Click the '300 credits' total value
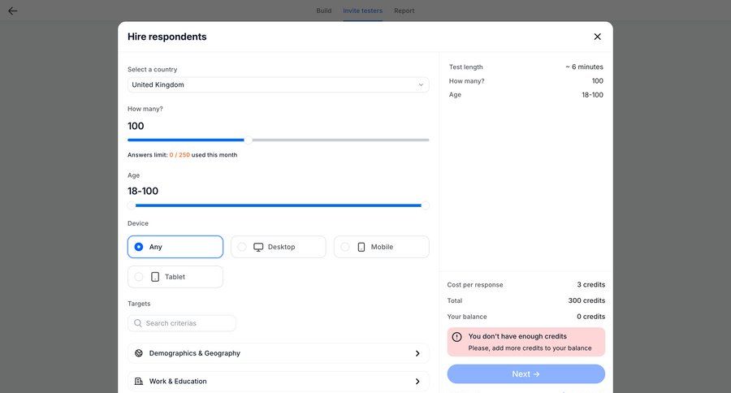Screen dimensions: 731x393 [586, 300]
